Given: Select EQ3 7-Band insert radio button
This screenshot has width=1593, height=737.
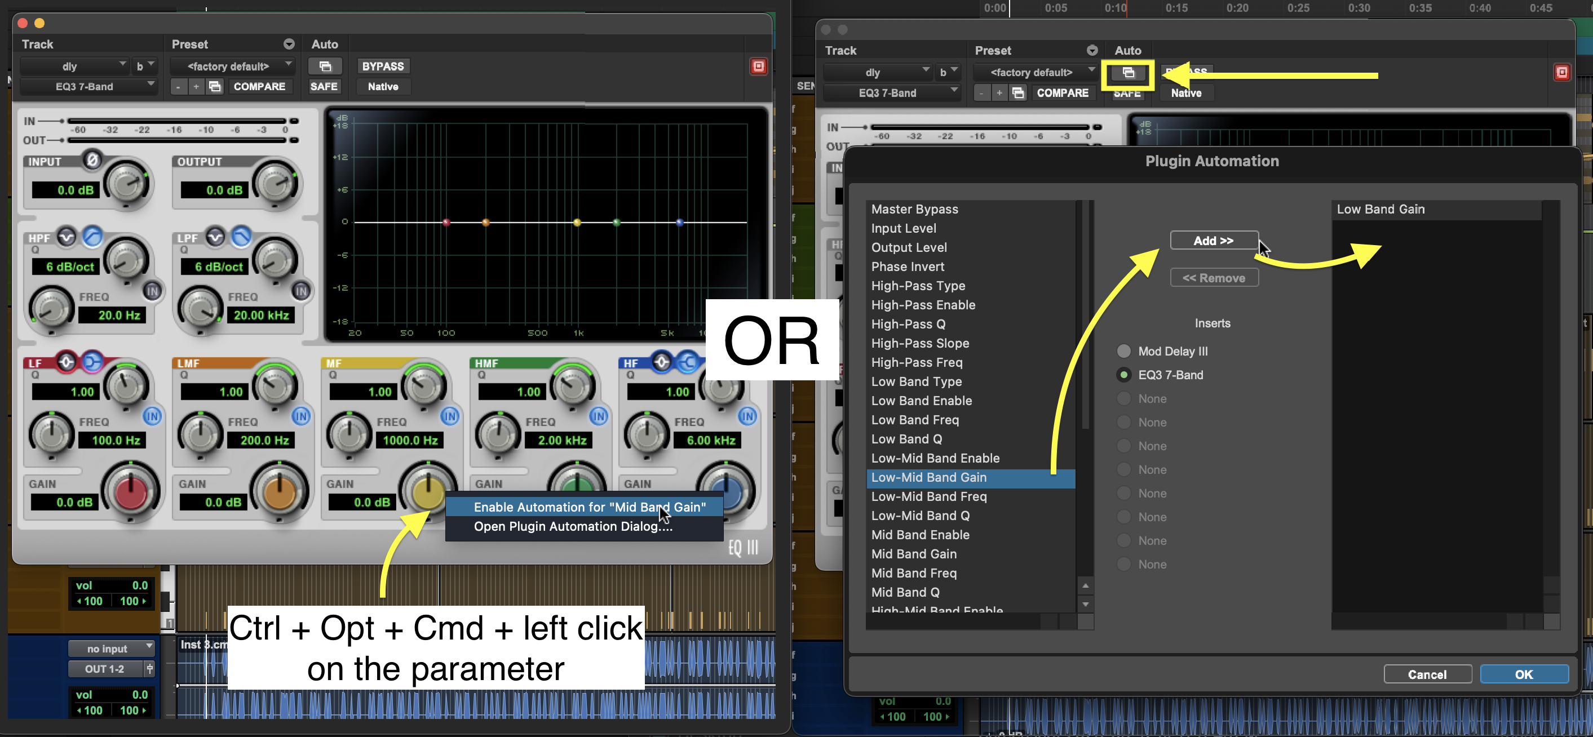Looking at the screenshot, I should (1123, 375).
